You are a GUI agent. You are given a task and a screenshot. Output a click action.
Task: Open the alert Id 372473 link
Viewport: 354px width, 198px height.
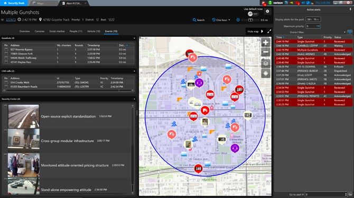click(x=11, y=20)
